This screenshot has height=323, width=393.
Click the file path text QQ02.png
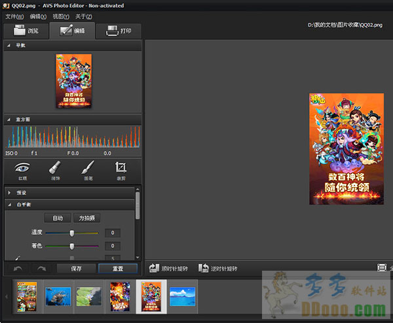coord(345,25)
